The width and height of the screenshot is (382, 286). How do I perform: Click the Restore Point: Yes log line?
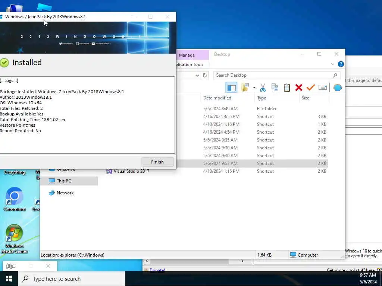click(18, 125)
